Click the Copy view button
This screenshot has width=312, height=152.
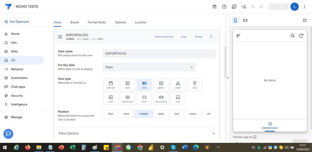pos(184,37)
